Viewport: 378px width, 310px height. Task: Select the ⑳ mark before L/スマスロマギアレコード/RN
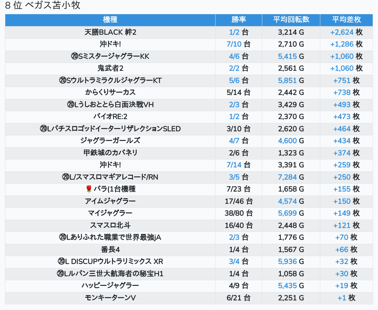65,177
